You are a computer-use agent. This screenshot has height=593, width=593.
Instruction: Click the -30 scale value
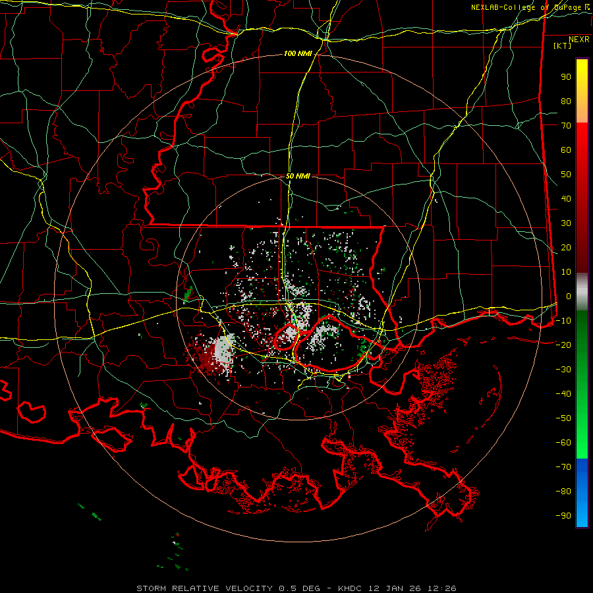563,370
